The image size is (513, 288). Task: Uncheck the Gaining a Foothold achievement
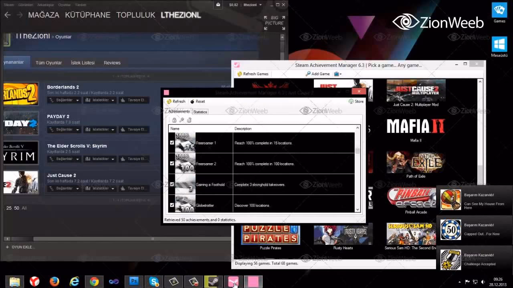pos(172,184)
